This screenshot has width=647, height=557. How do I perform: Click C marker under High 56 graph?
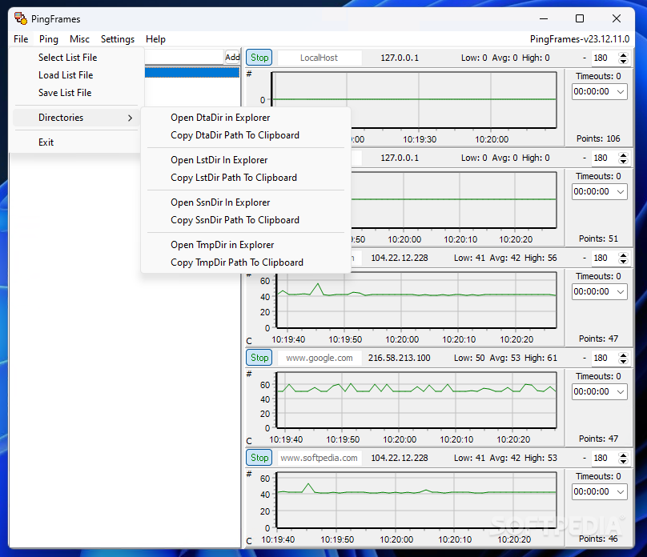click(249, 341)
